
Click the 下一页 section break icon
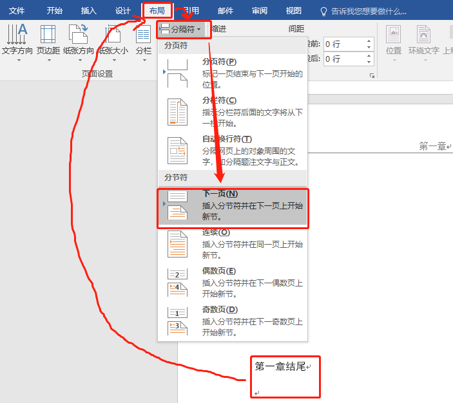coord(177,205)
